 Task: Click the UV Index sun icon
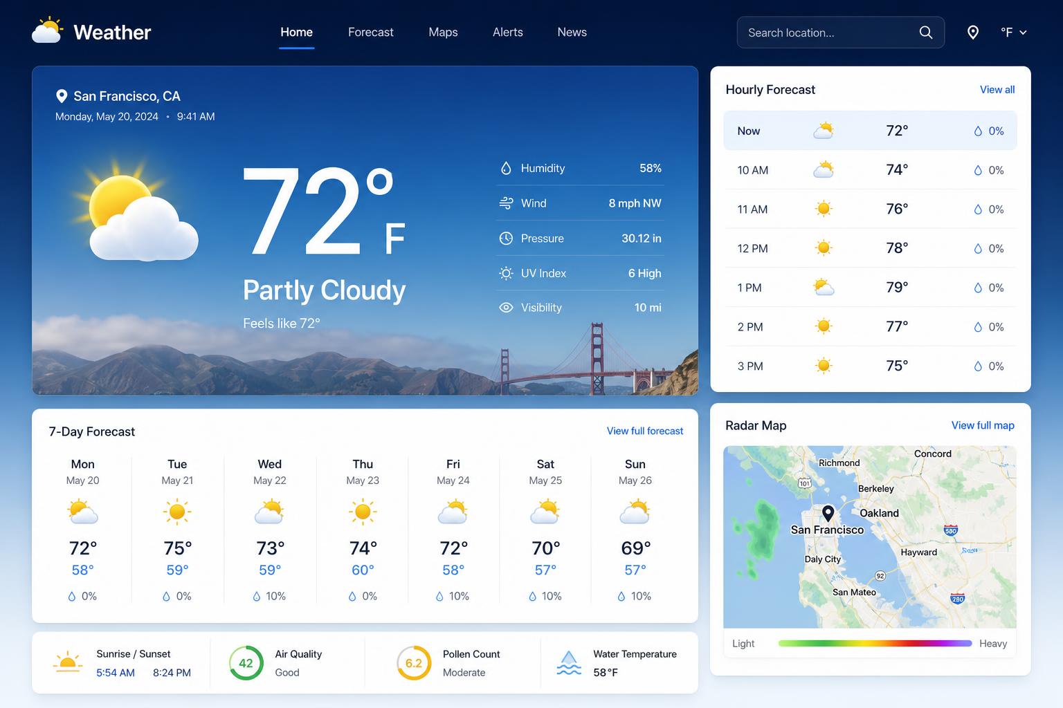pyautogui.click(x=506, y=273)
